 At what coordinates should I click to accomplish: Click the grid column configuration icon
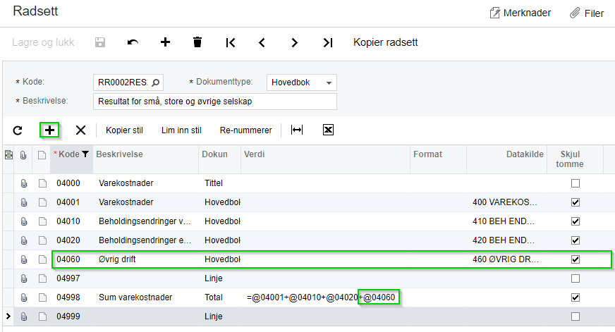8,155
